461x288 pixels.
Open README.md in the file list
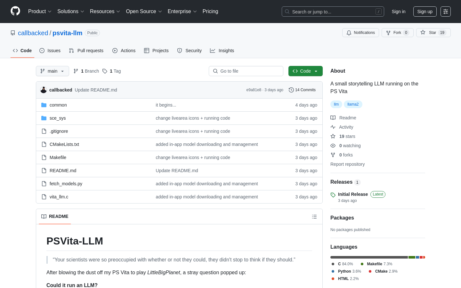pyautogui.click(x=63, y=171)
